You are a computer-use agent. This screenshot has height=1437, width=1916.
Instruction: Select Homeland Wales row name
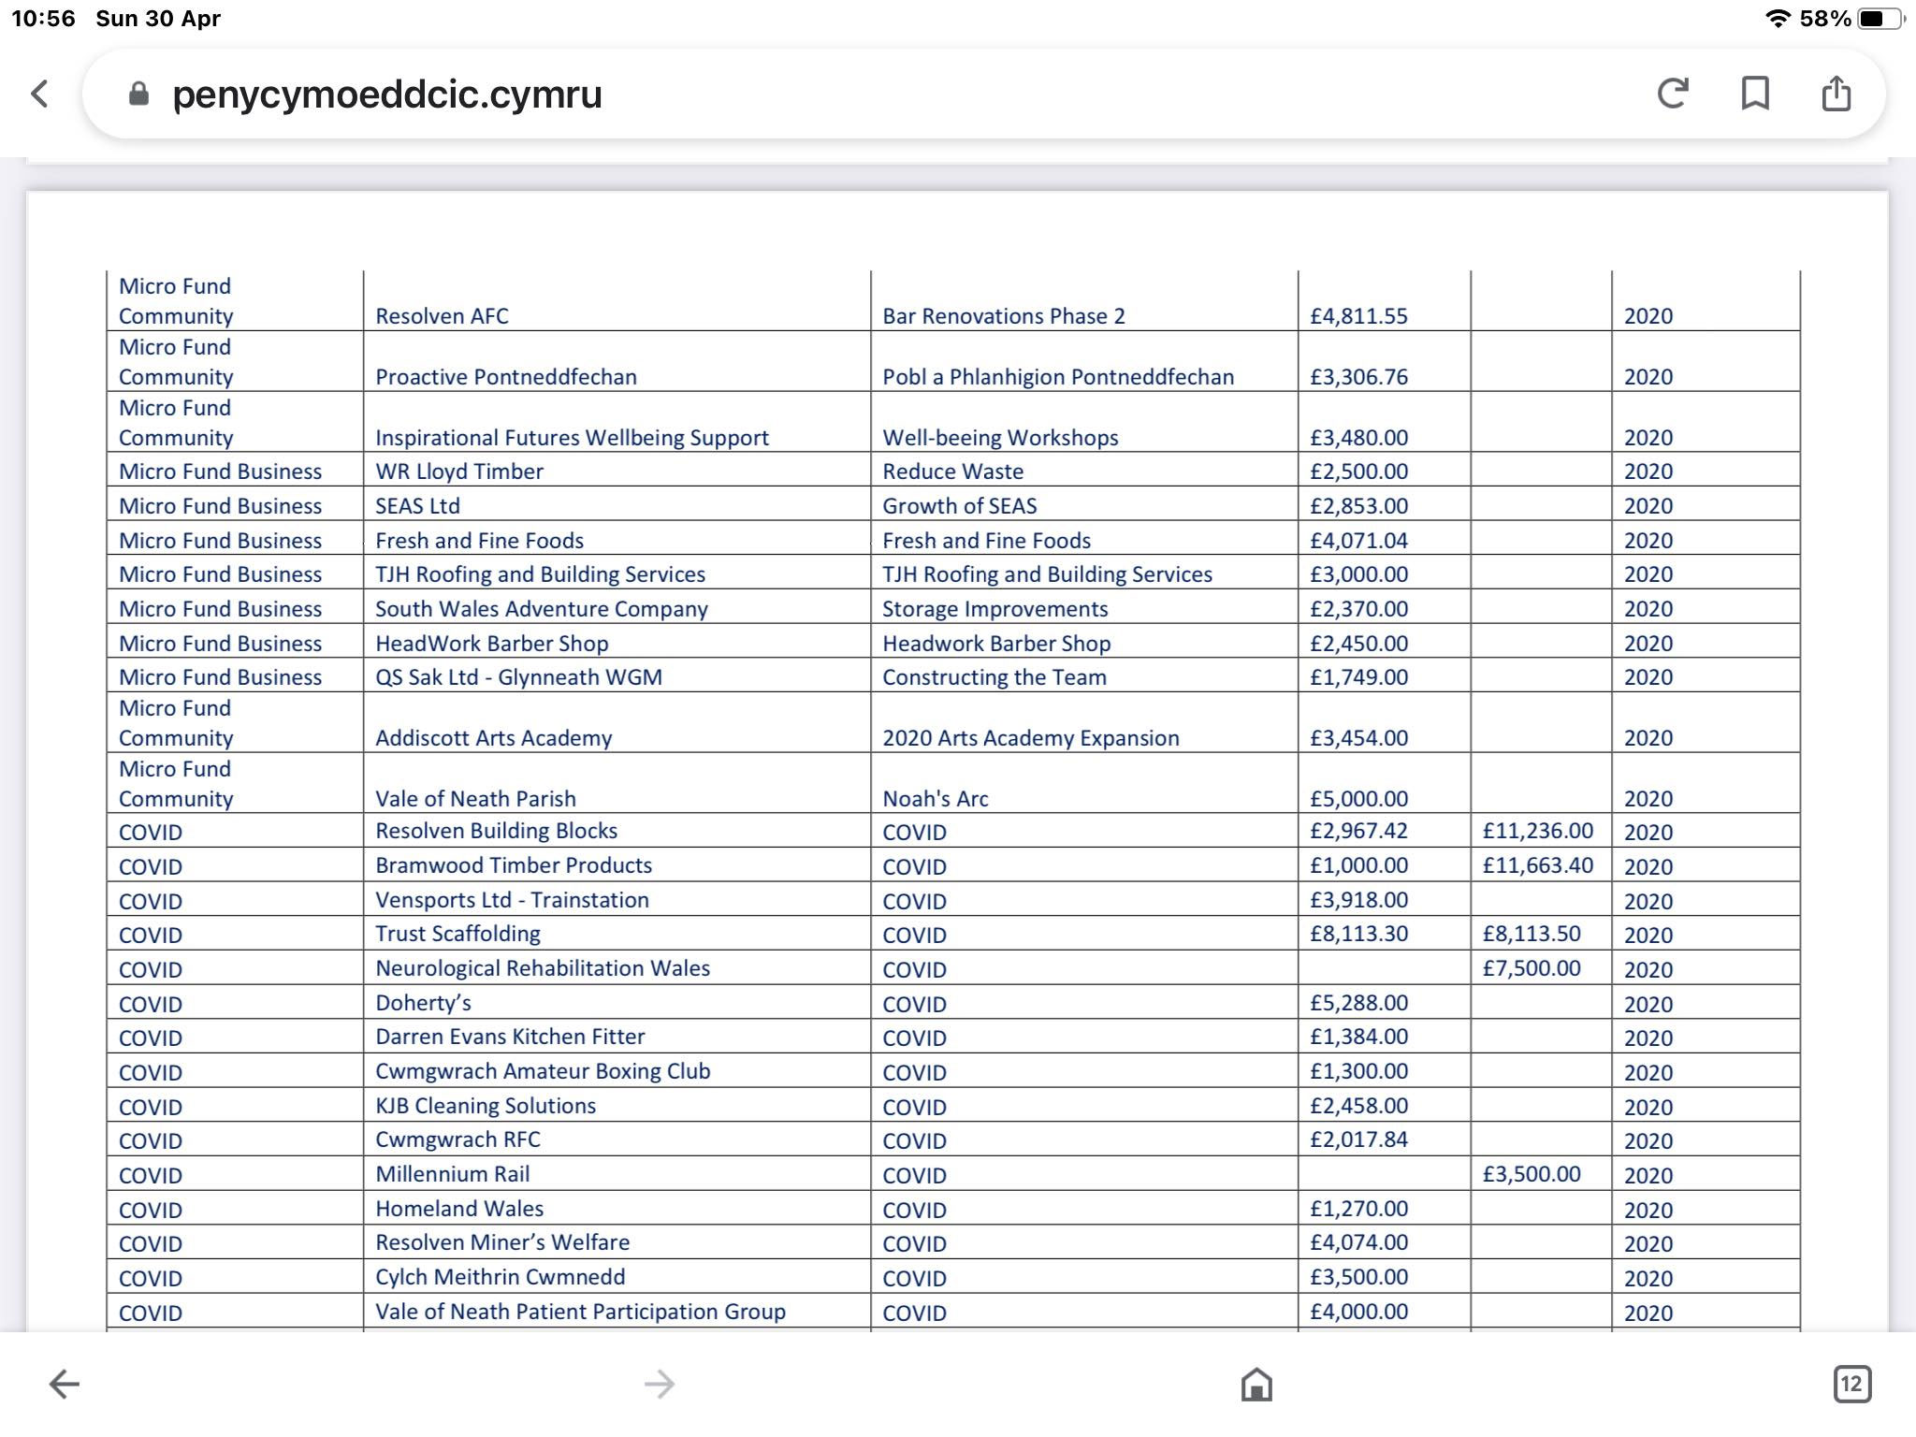(459, 1209)
